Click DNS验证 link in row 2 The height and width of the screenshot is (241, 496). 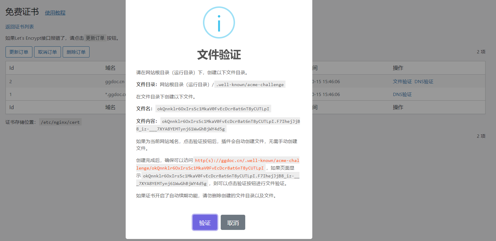(424, 82)
